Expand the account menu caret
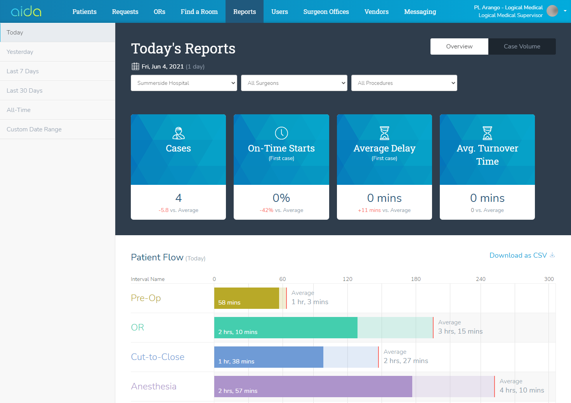Screen dimensions: 571x403 [565, 11]
